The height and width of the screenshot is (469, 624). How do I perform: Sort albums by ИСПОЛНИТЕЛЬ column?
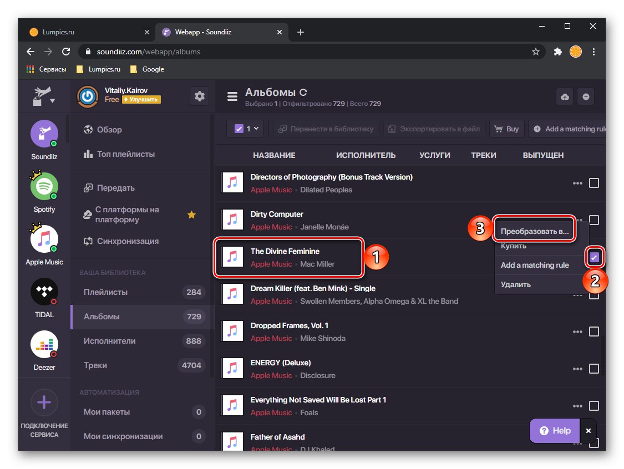(x=366, y=156)
